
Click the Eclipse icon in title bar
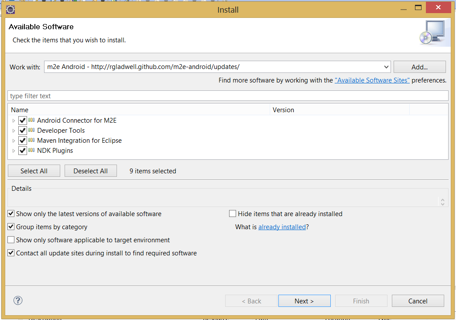click(11, 9)
